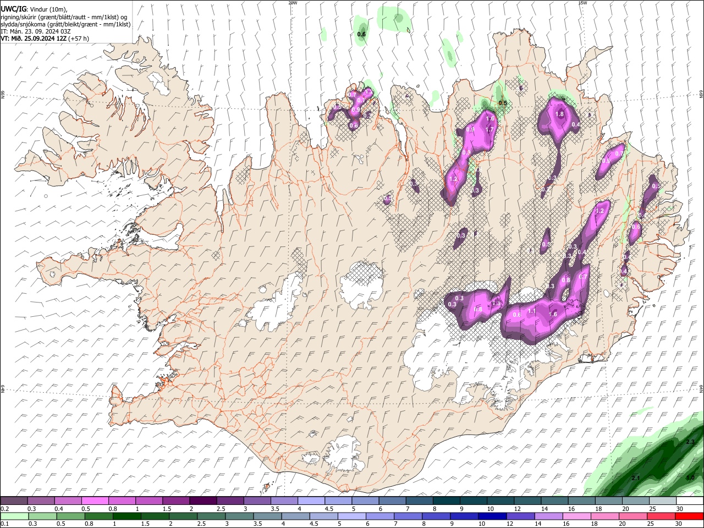
Task: Pick the light pink 16 mm rain legend swatch
Action: pos(577,516)
